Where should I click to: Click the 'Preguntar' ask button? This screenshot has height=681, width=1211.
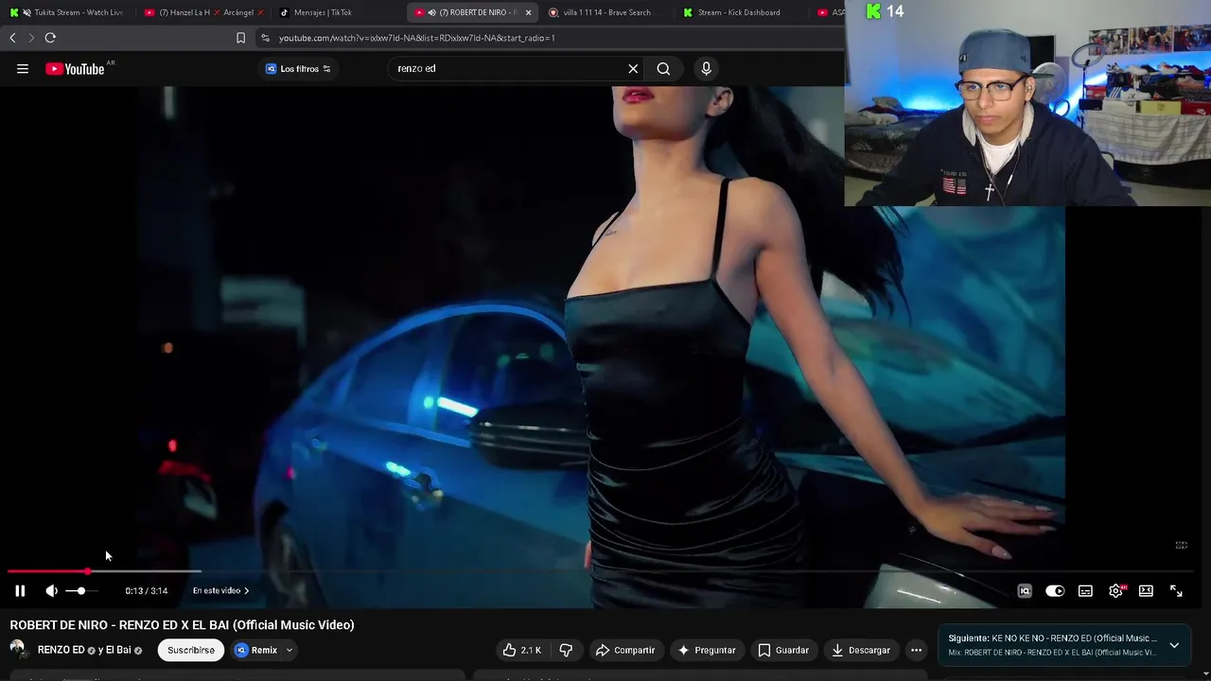(x=706, y=650)
